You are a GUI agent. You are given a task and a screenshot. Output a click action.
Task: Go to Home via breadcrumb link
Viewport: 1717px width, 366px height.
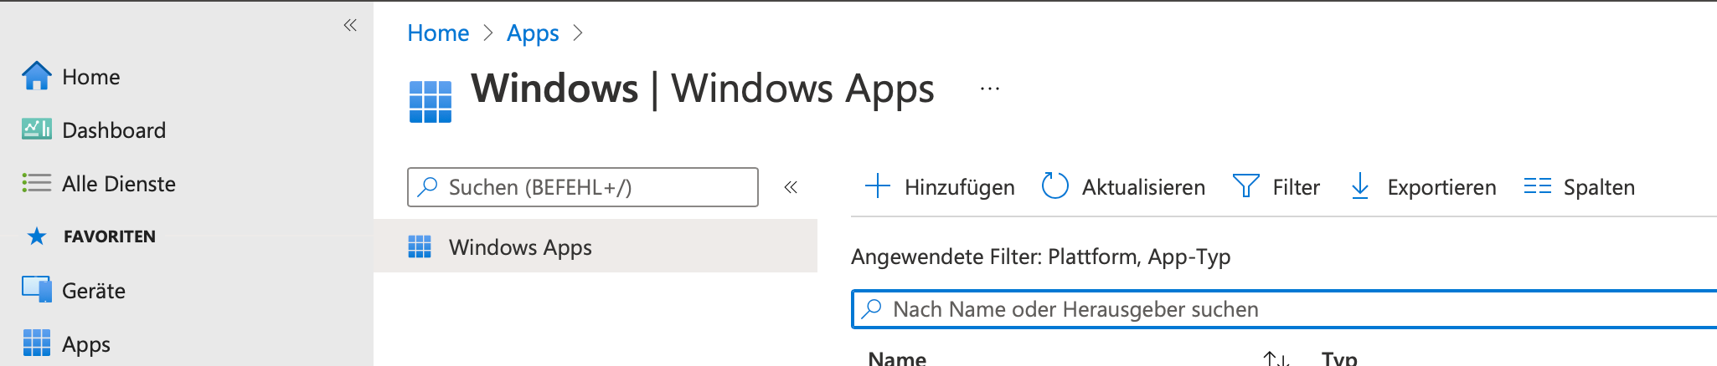(438, 33)
